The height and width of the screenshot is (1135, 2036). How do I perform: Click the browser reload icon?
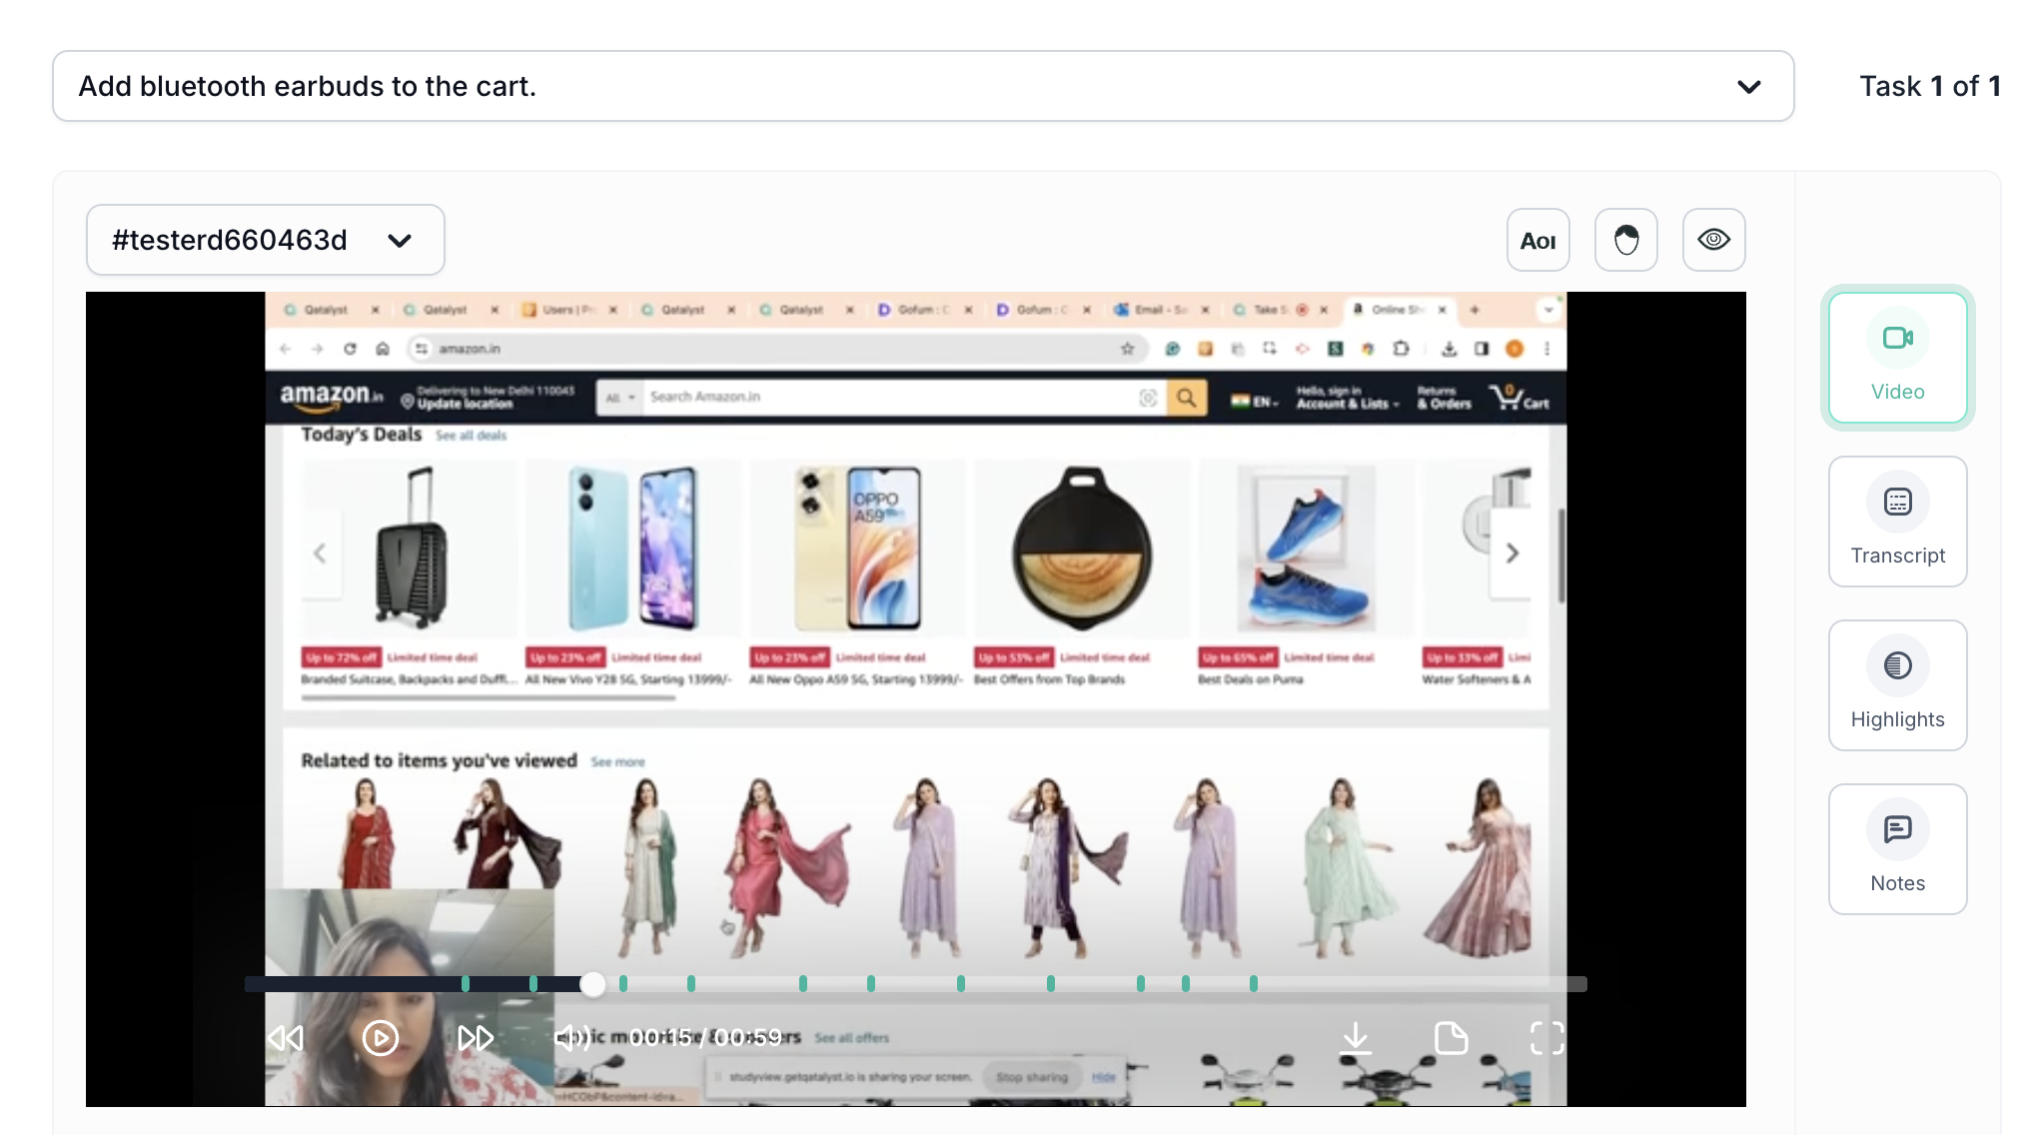pyautogui.click(x=350, y=349)
